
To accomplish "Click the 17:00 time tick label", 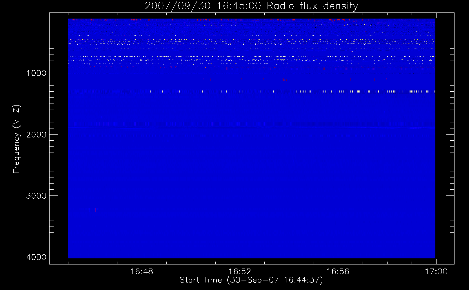I will [x=436, y=272].
